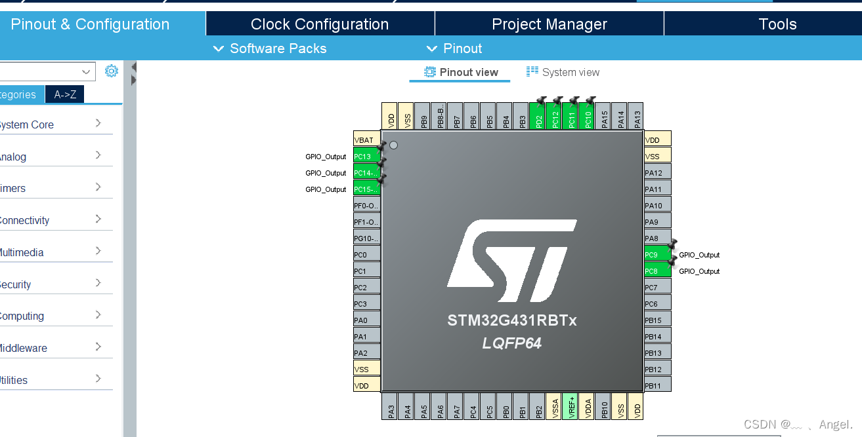Click pin PC0 on the left side
The height and width of the screenshot is (437, 862).
(x=366, y=255)
